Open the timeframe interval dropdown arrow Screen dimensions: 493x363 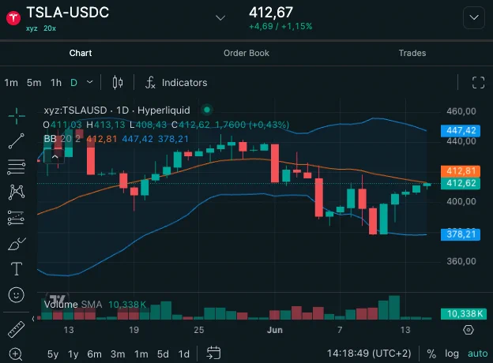tap(89, 82)
